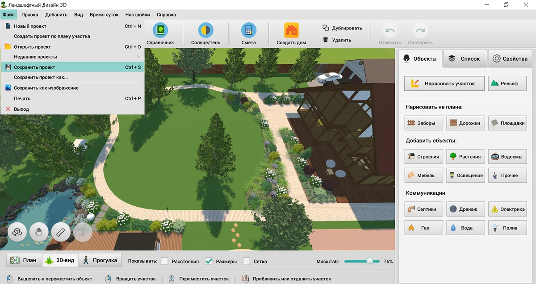Open the Настройки menu
The image size is (536, 284).
(x=138, y=15)
